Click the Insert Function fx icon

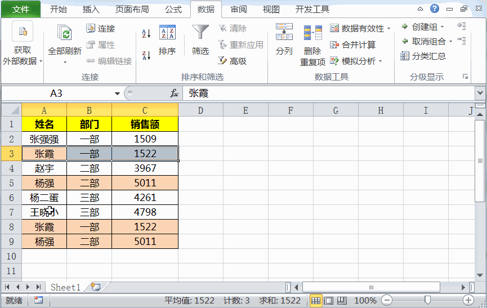coord(174,93)
